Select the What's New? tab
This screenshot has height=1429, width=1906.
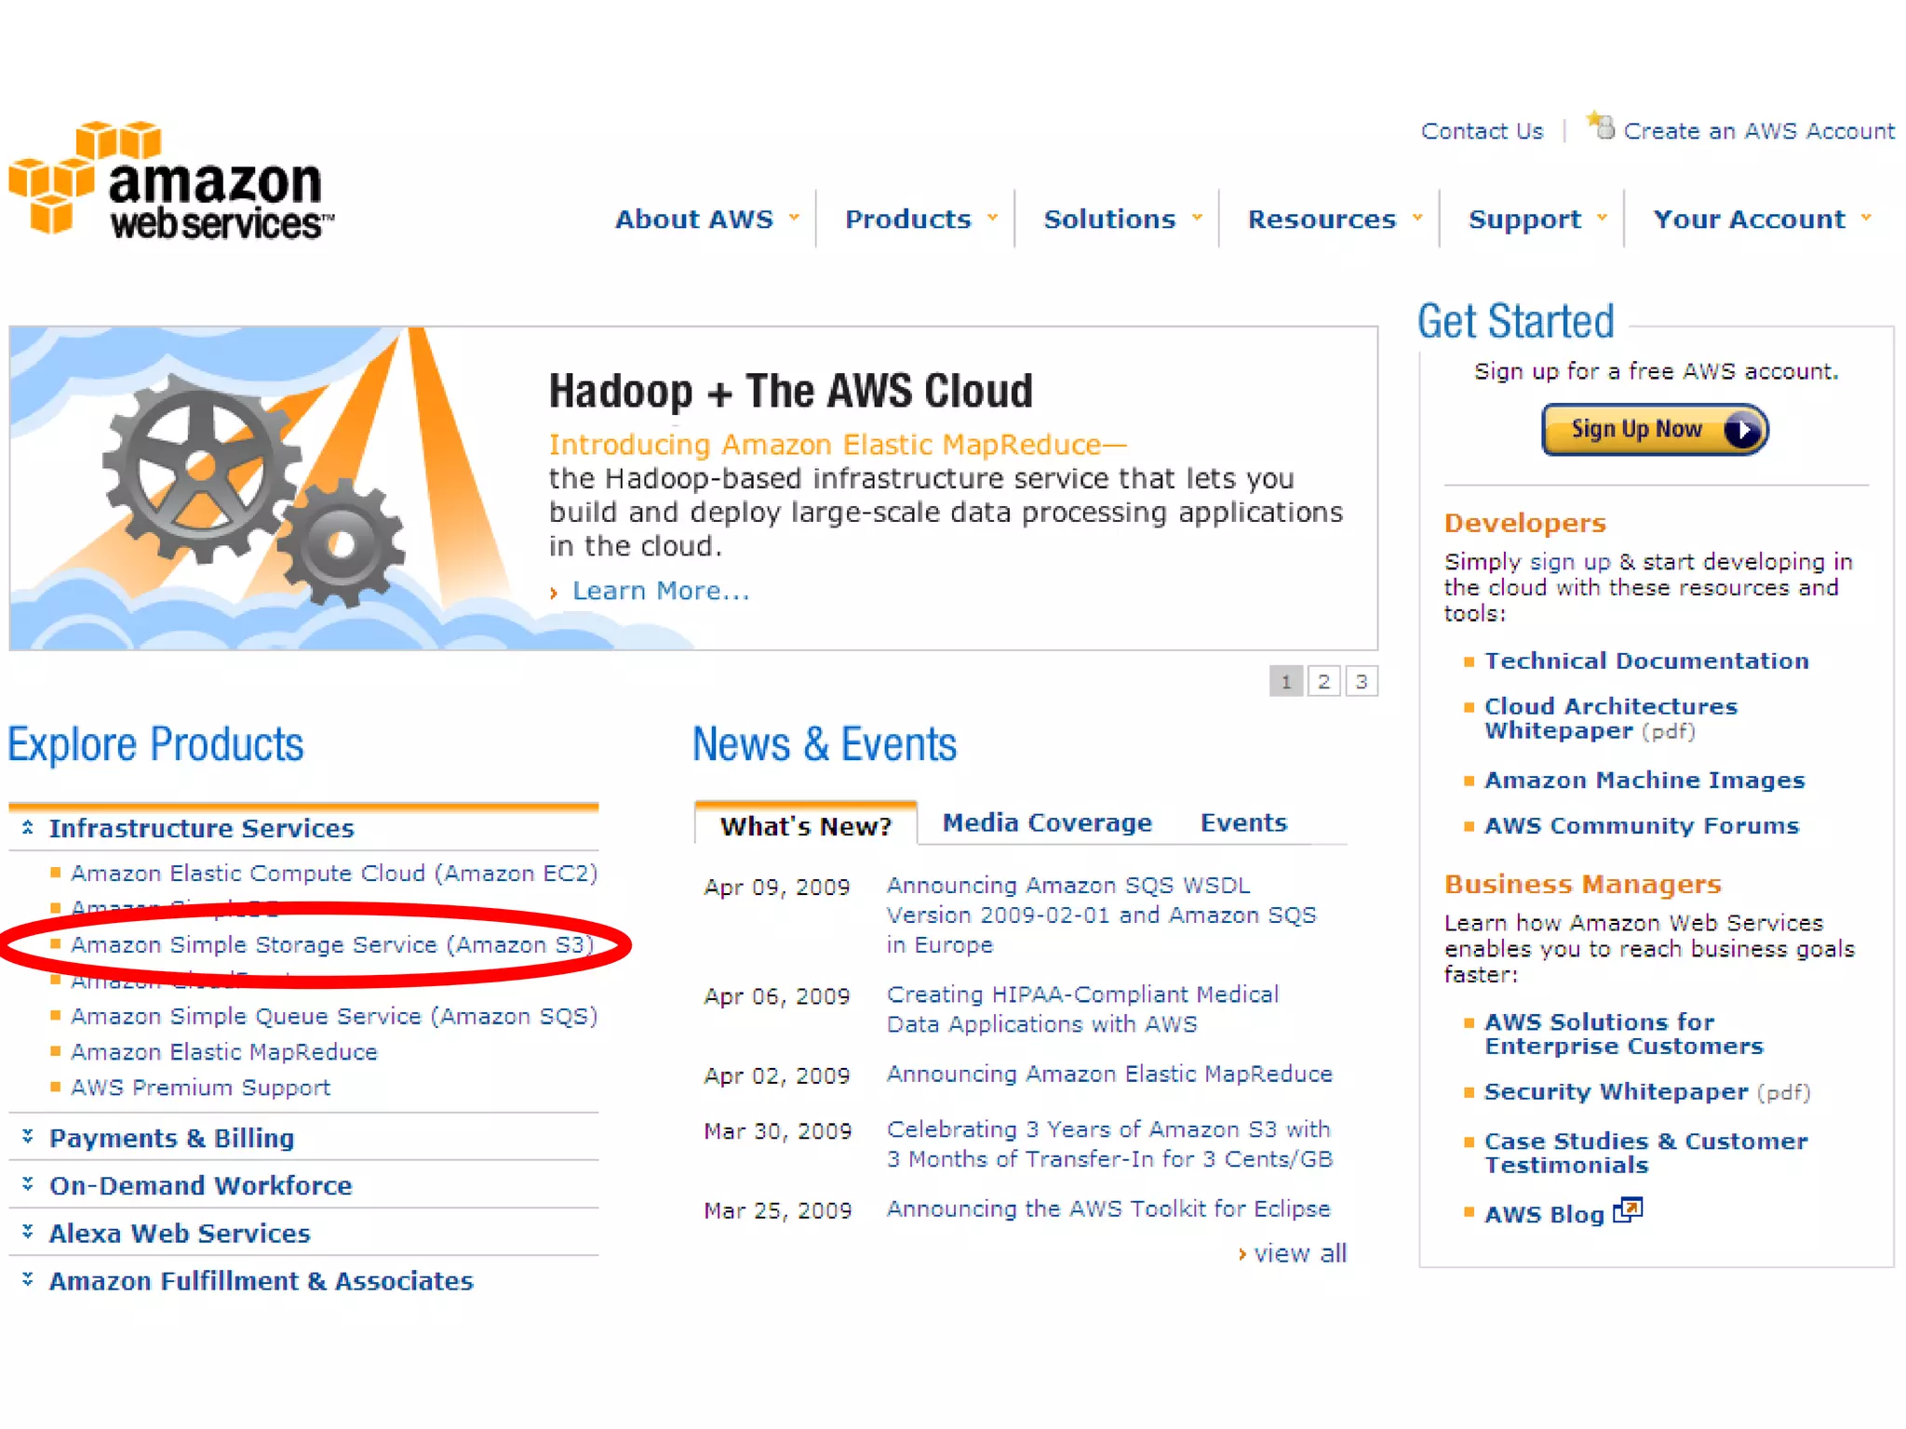tap(806, 825)
